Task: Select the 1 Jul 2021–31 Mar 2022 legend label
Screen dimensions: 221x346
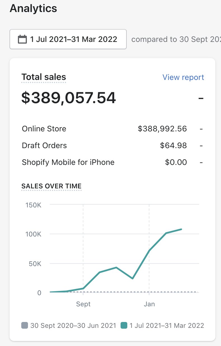Action: [x=167, y=325]
